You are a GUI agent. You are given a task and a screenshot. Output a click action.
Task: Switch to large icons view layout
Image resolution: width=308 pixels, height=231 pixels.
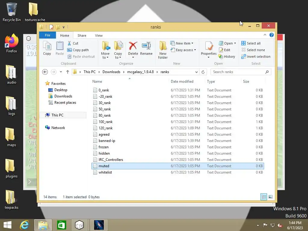click(x=270, y=197)
